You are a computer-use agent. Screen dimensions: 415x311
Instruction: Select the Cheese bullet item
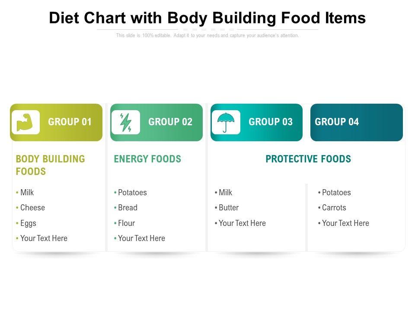(32, 208)
